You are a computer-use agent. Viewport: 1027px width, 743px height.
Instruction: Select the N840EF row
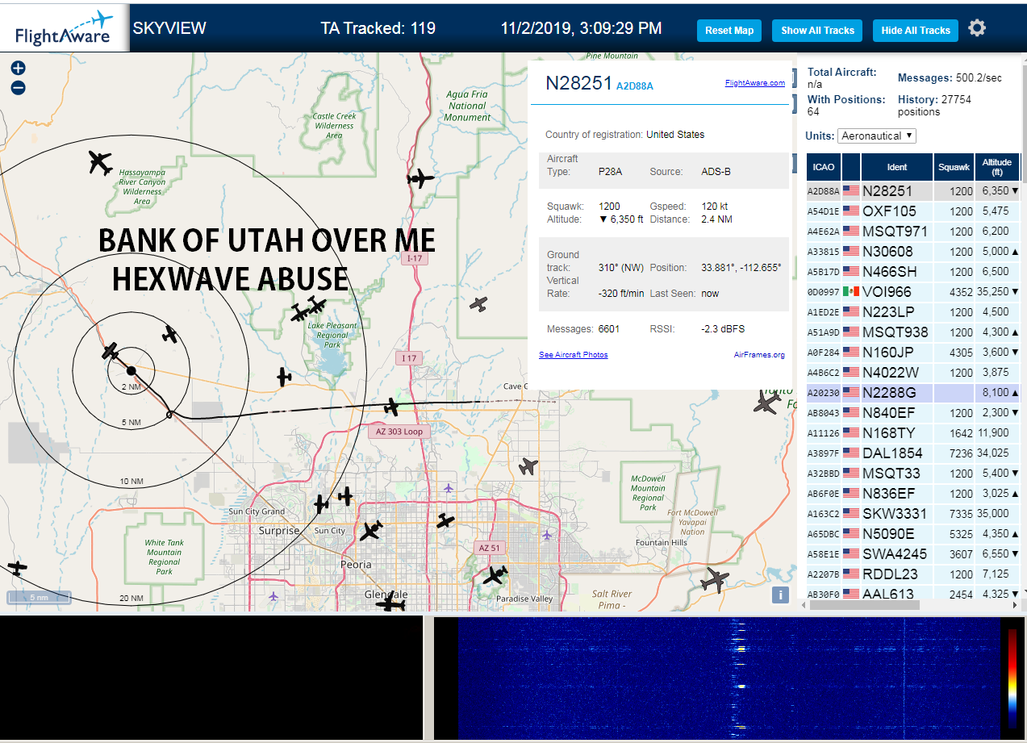tap(913, 413)
